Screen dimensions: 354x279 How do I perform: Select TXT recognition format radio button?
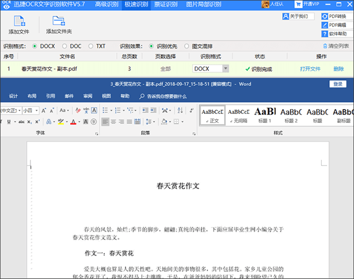coord(91,46)
